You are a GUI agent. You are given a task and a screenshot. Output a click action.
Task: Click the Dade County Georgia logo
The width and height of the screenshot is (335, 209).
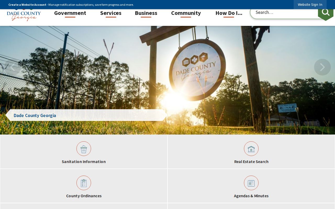24,15
